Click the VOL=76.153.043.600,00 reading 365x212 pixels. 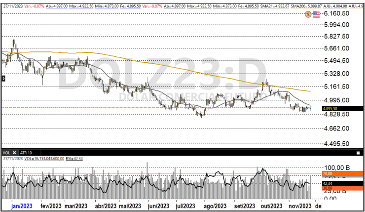click(44, 159)
